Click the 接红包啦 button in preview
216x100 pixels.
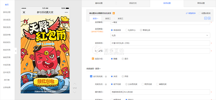46,82
